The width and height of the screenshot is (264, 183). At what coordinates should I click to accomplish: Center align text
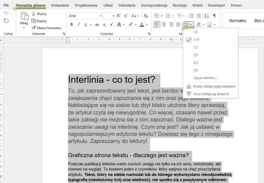coord(164,24)
